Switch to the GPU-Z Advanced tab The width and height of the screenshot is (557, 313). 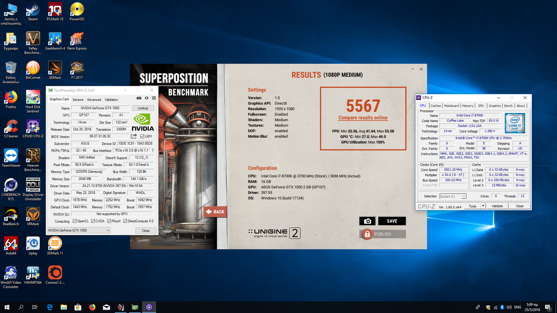[94, 100]
